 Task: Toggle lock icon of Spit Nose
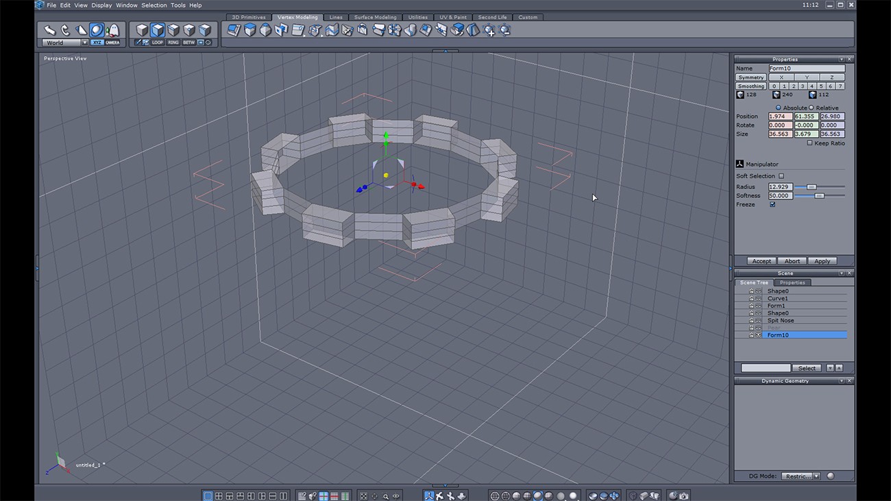[751, 321]
